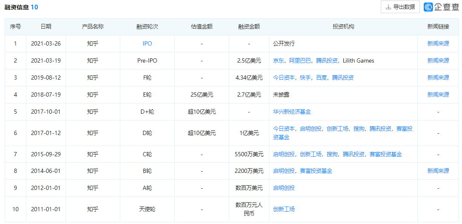Open the IPO financing round link
Viewport: 462px width, 224px height.
click(147, 44)
